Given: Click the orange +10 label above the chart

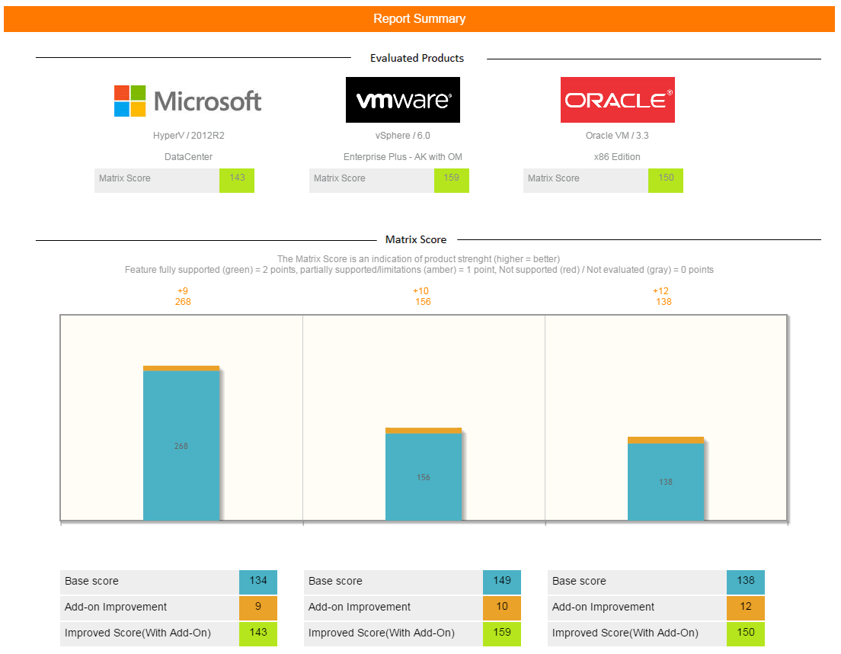Looking at the screenshot, I should 421,291.
